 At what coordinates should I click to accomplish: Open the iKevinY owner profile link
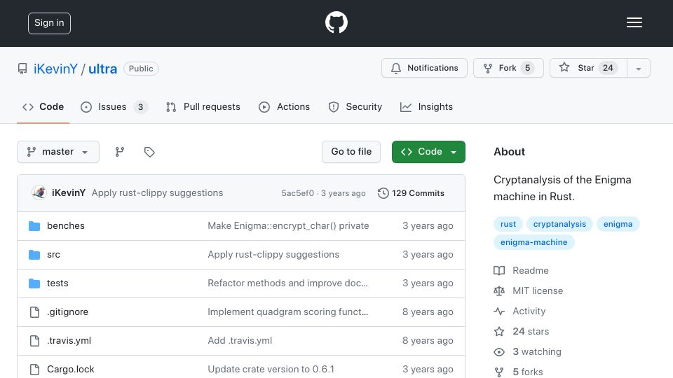click(56, 69)
